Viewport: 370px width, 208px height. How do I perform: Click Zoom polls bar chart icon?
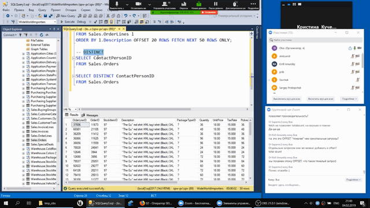coord(184,5)
